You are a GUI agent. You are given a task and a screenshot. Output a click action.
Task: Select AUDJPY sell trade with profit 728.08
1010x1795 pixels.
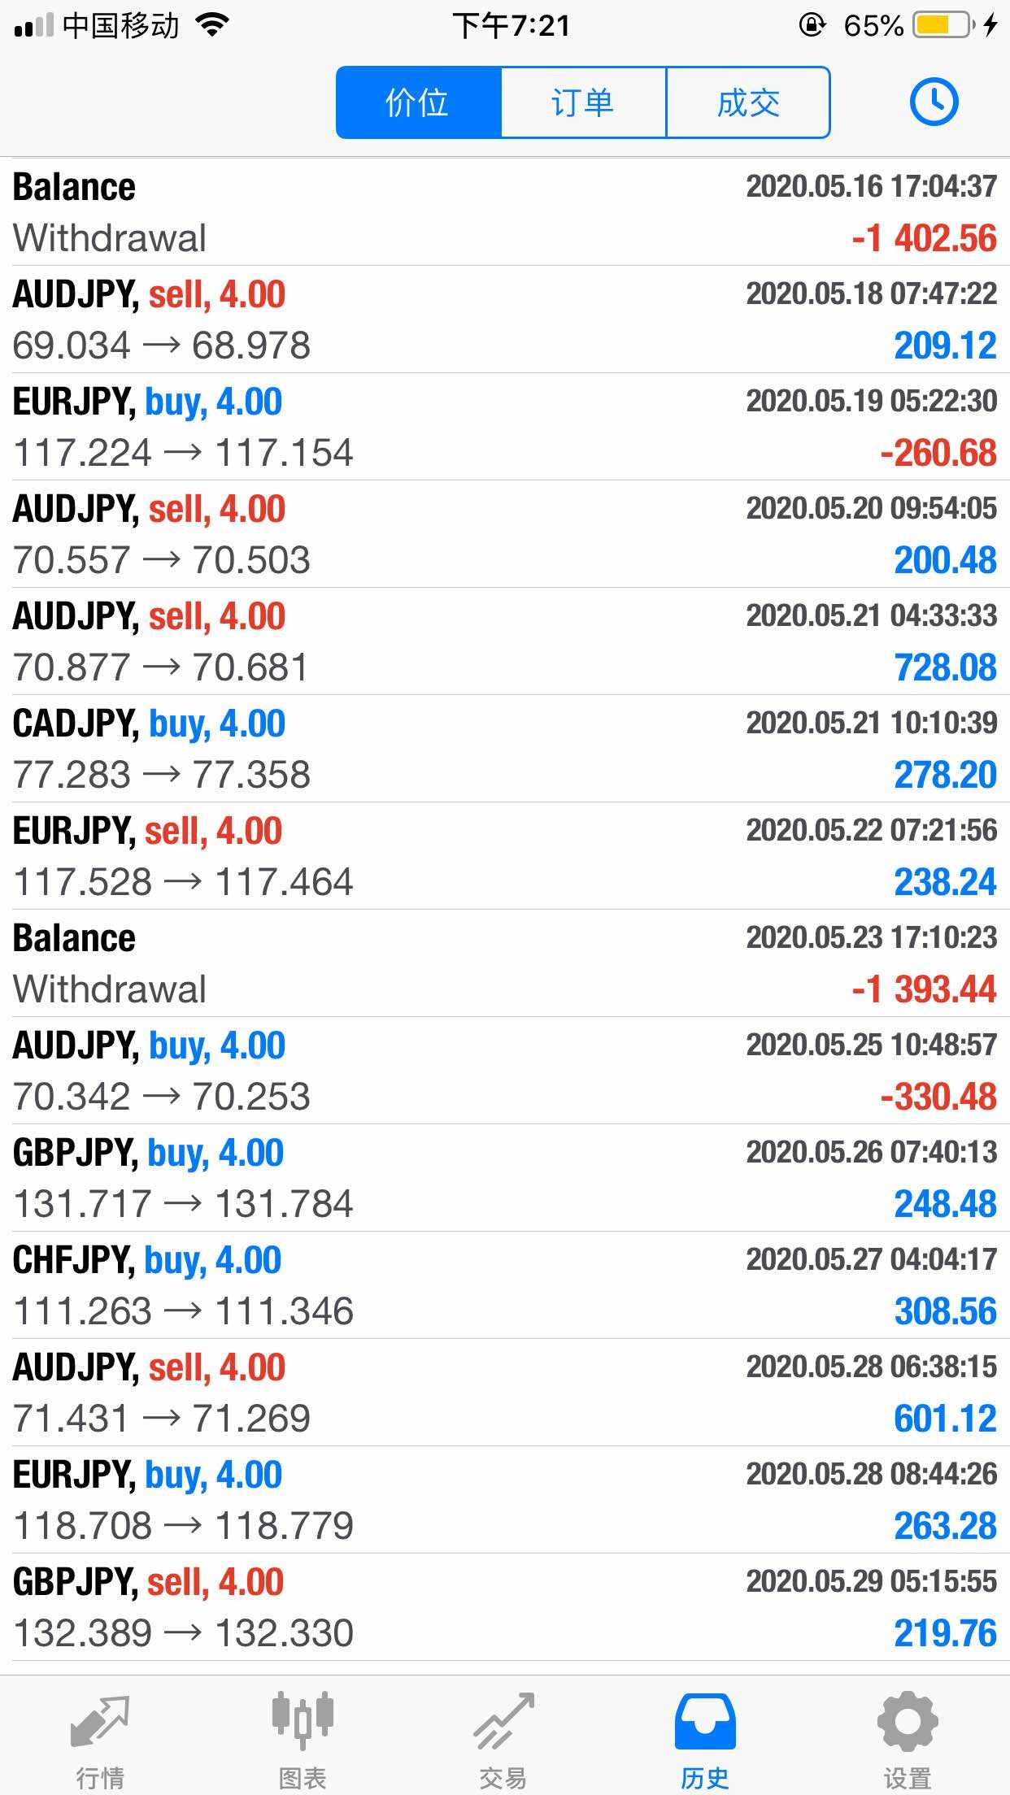pos(505,641)
